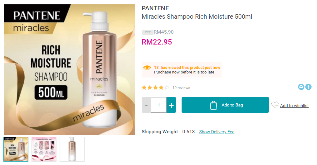This screenshot has width=317, height=165.
Task: Click the PANTENE brand name heading
Action: coord(155,8)
